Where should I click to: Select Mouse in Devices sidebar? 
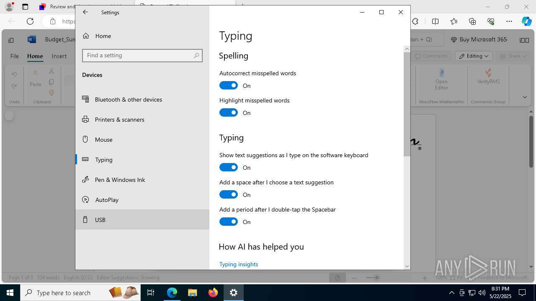click(x=142, y=140)
